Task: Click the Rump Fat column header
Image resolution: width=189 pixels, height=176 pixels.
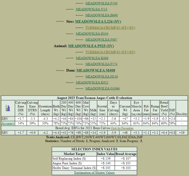Action: (155, 108)
